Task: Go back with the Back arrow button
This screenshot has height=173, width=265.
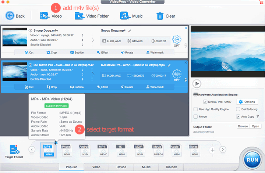Action: (15, 16)
